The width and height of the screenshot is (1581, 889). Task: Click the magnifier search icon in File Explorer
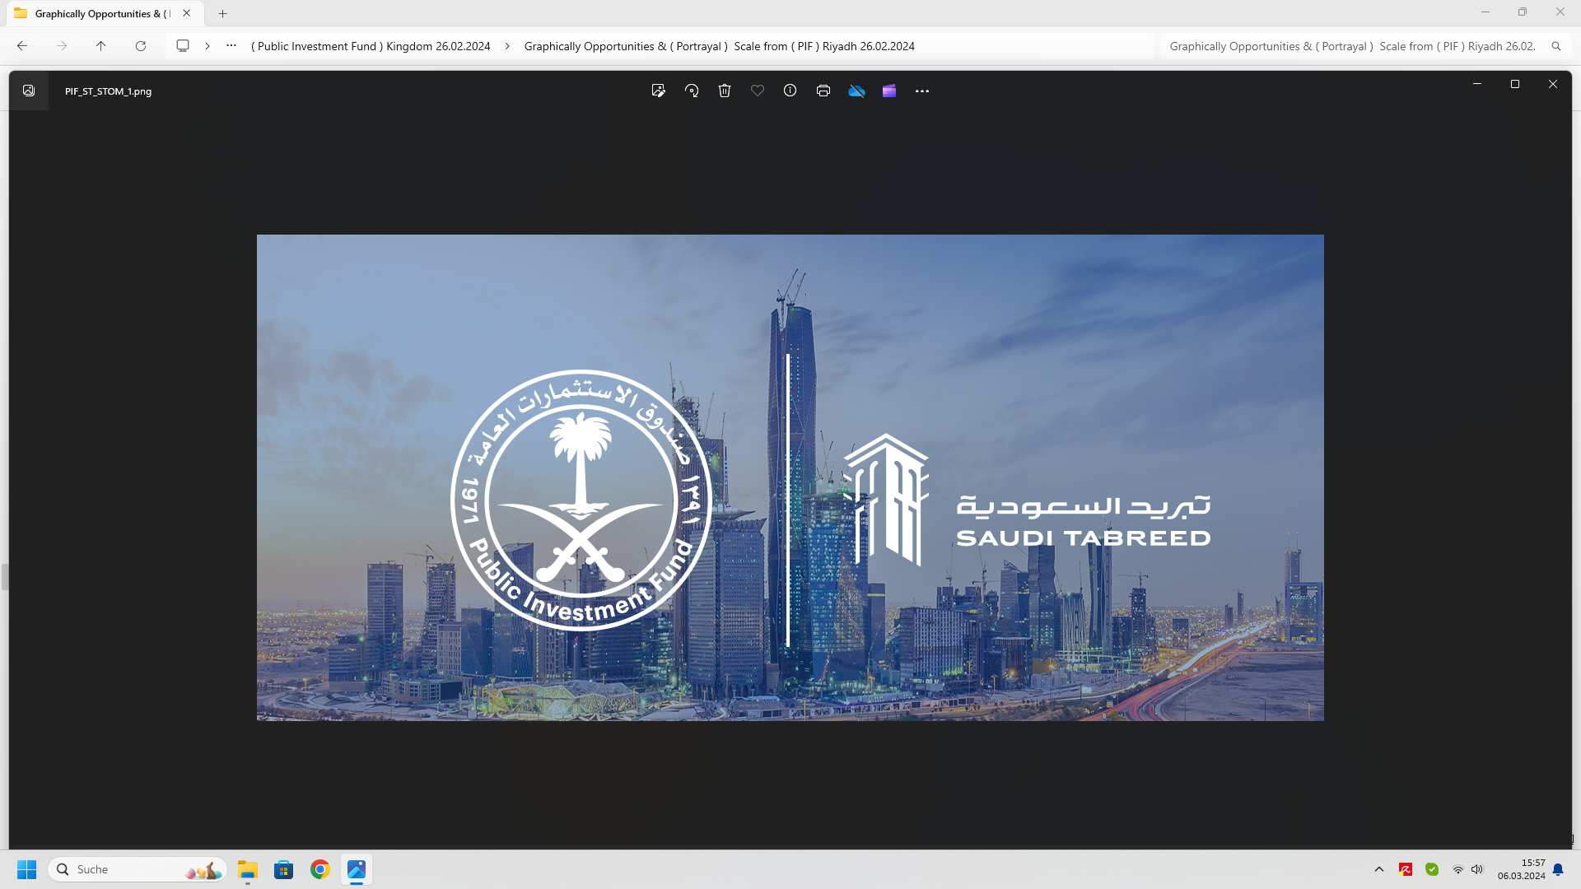(x=1556, y=46)
